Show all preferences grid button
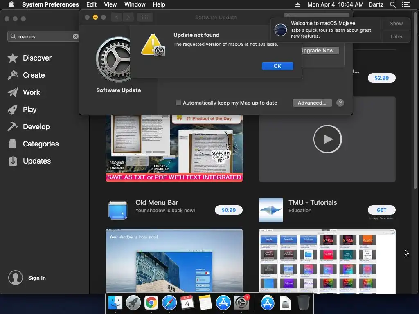 [145, 17]
